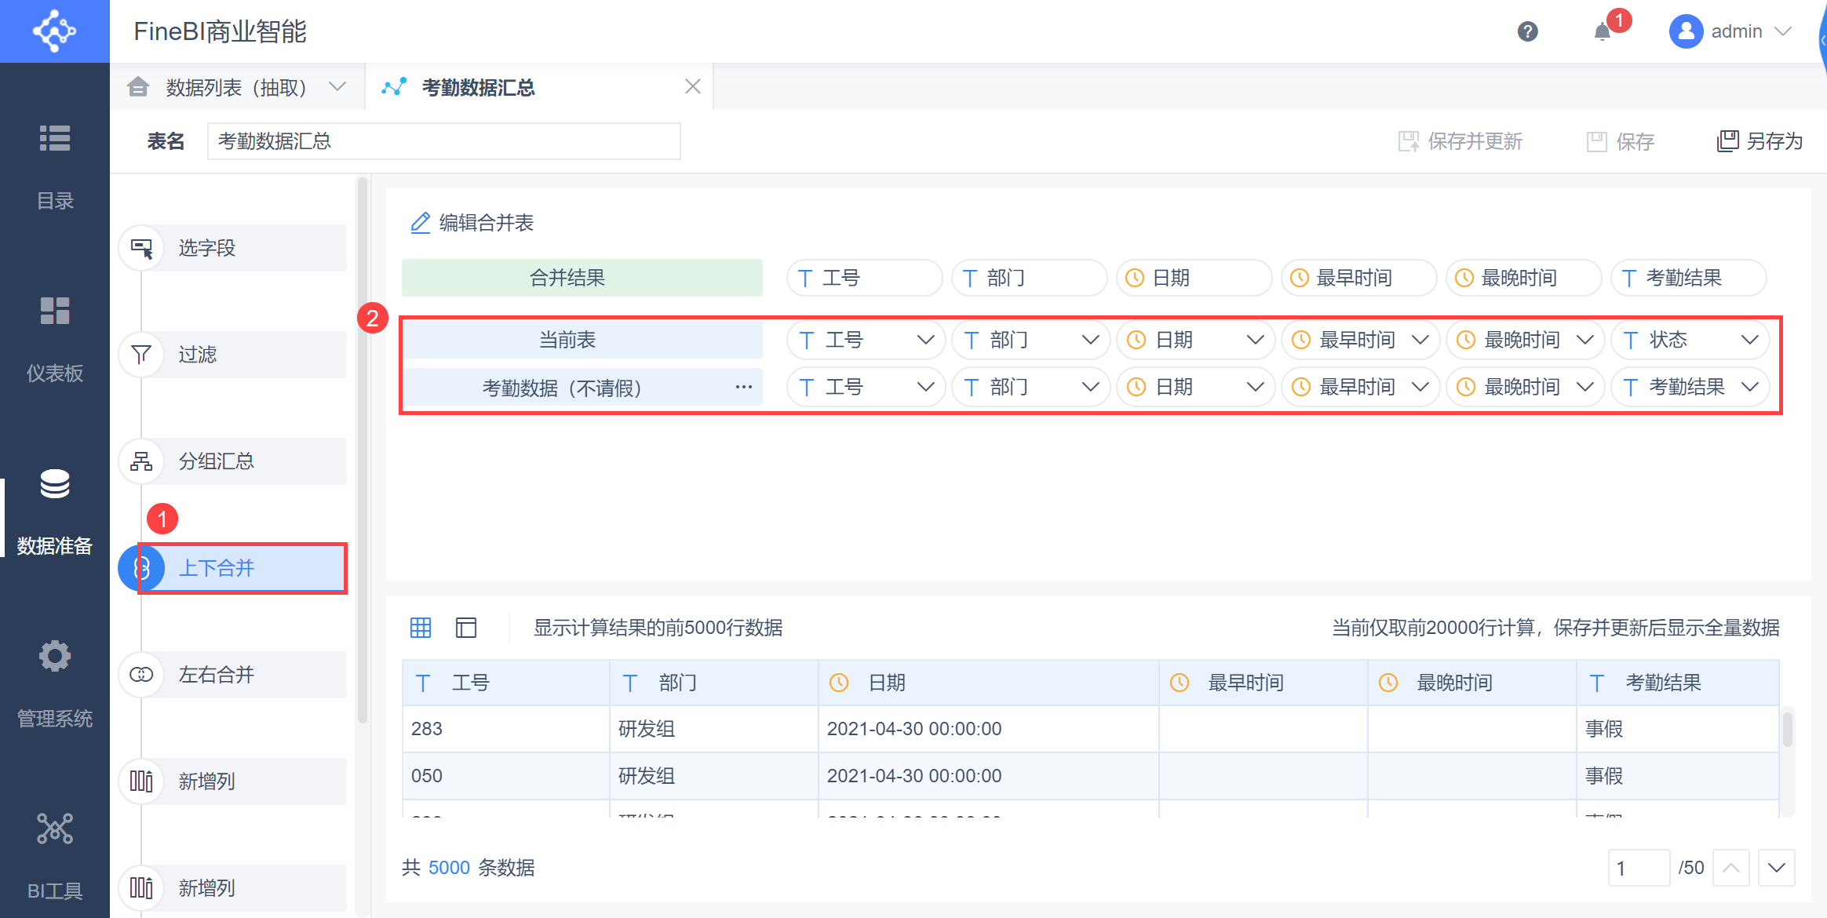Screen dimensions: 1827x918
Task: Switch to field layout preview view
Action: [466, 628]
